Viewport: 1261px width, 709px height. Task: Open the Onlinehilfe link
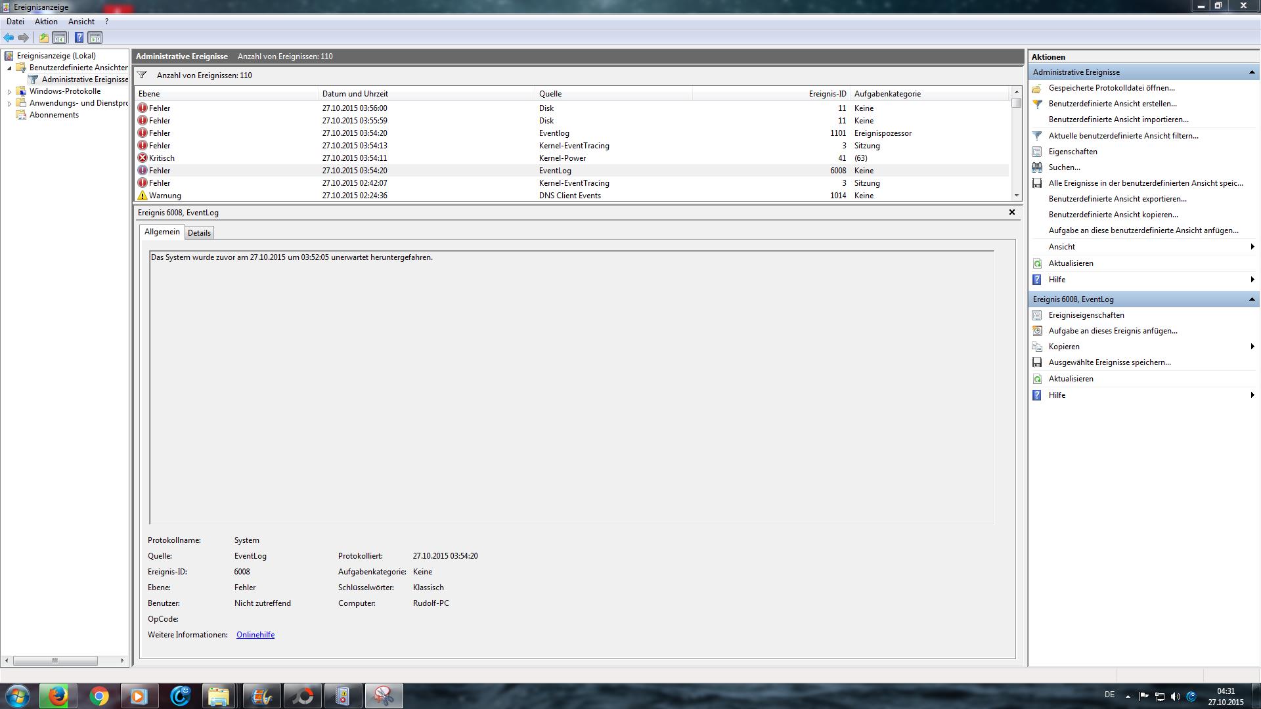[x=255, y=635]
